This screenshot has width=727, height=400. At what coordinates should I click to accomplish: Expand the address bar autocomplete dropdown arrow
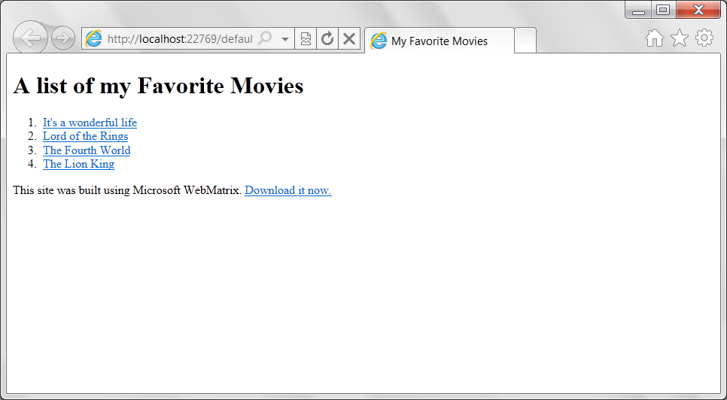click(x=285, y=39)
